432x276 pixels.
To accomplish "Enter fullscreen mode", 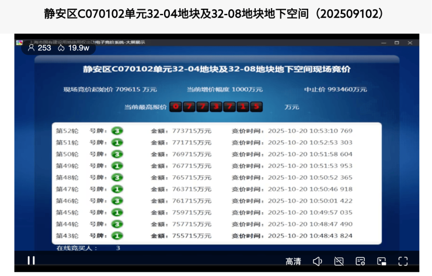I will tap(403, 261).
